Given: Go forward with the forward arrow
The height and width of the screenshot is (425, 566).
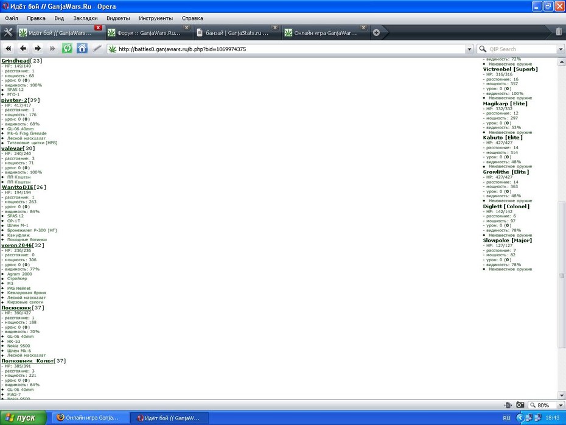Looking at the screenshot, I should 38,48.
